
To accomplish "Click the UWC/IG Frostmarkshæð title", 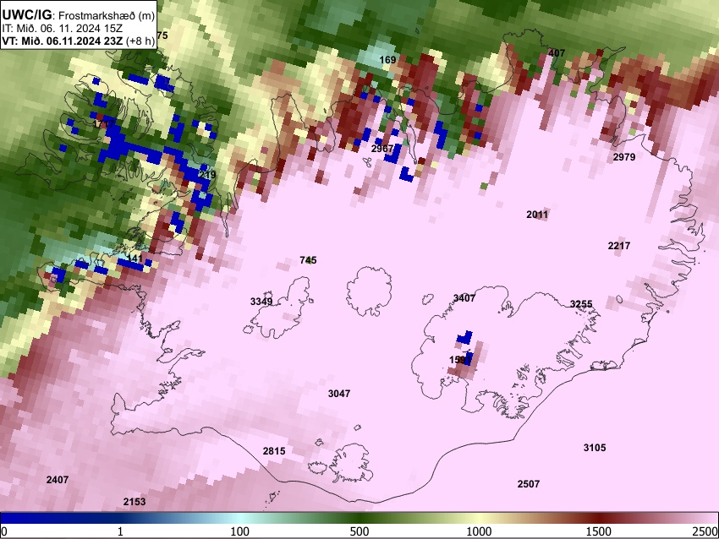I will [79, 15].
